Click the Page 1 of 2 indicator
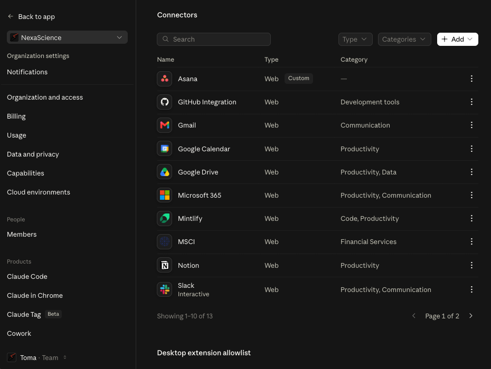The height and width of the screenshot is (369, 491). (442, 316)
